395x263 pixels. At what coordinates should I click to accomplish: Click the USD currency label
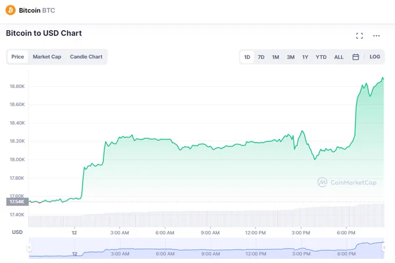[17, 232]
